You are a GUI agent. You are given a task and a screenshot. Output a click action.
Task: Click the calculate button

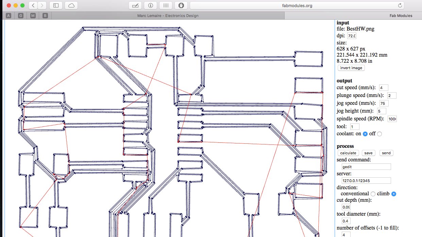point(348,153)
